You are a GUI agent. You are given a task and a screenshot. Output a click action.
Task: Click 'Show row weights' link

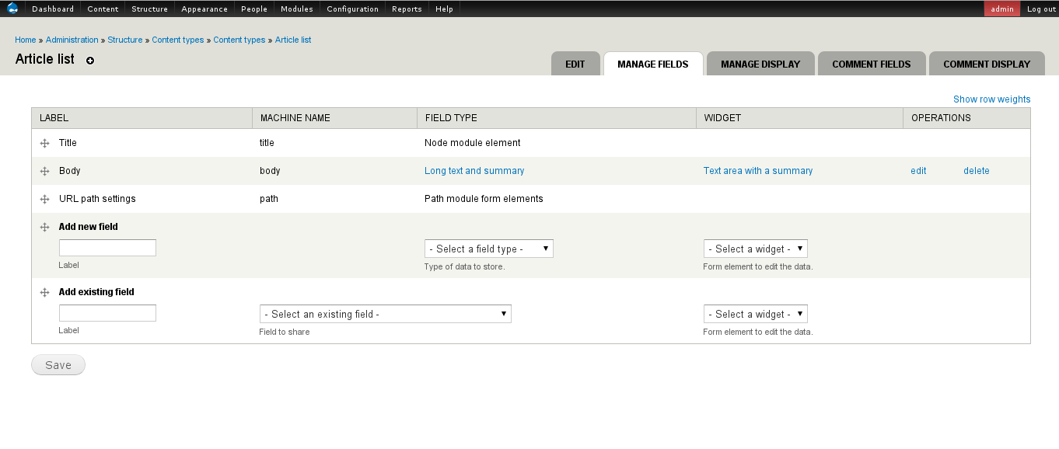click(x=992, y=99)
